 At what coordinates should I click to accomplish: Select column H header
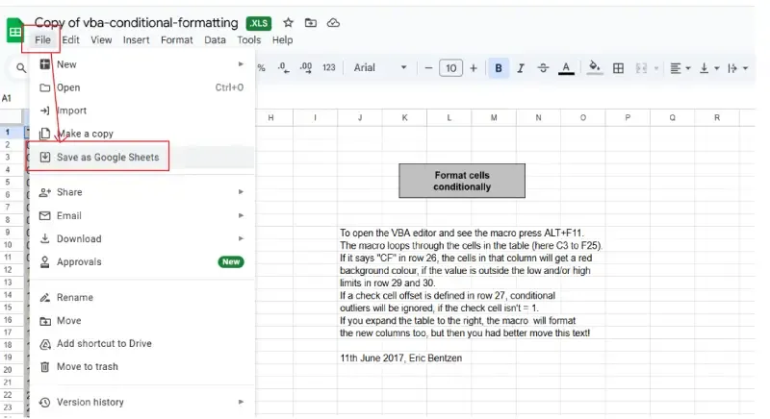[x=270, y=117]
